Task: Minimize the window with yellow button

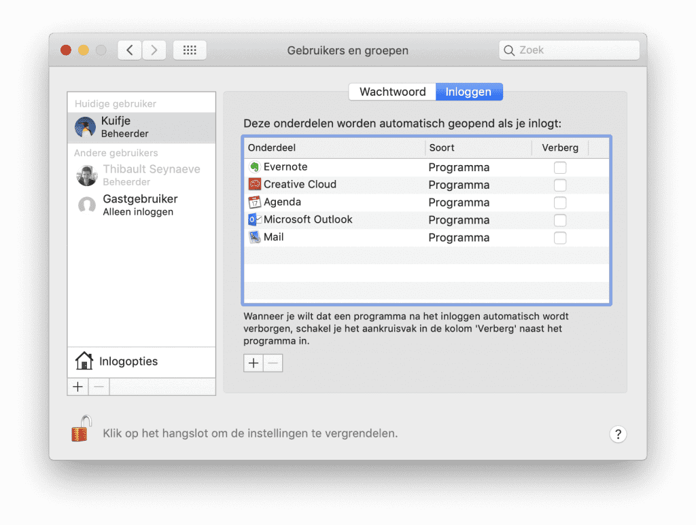Action: tap(84, 50)
